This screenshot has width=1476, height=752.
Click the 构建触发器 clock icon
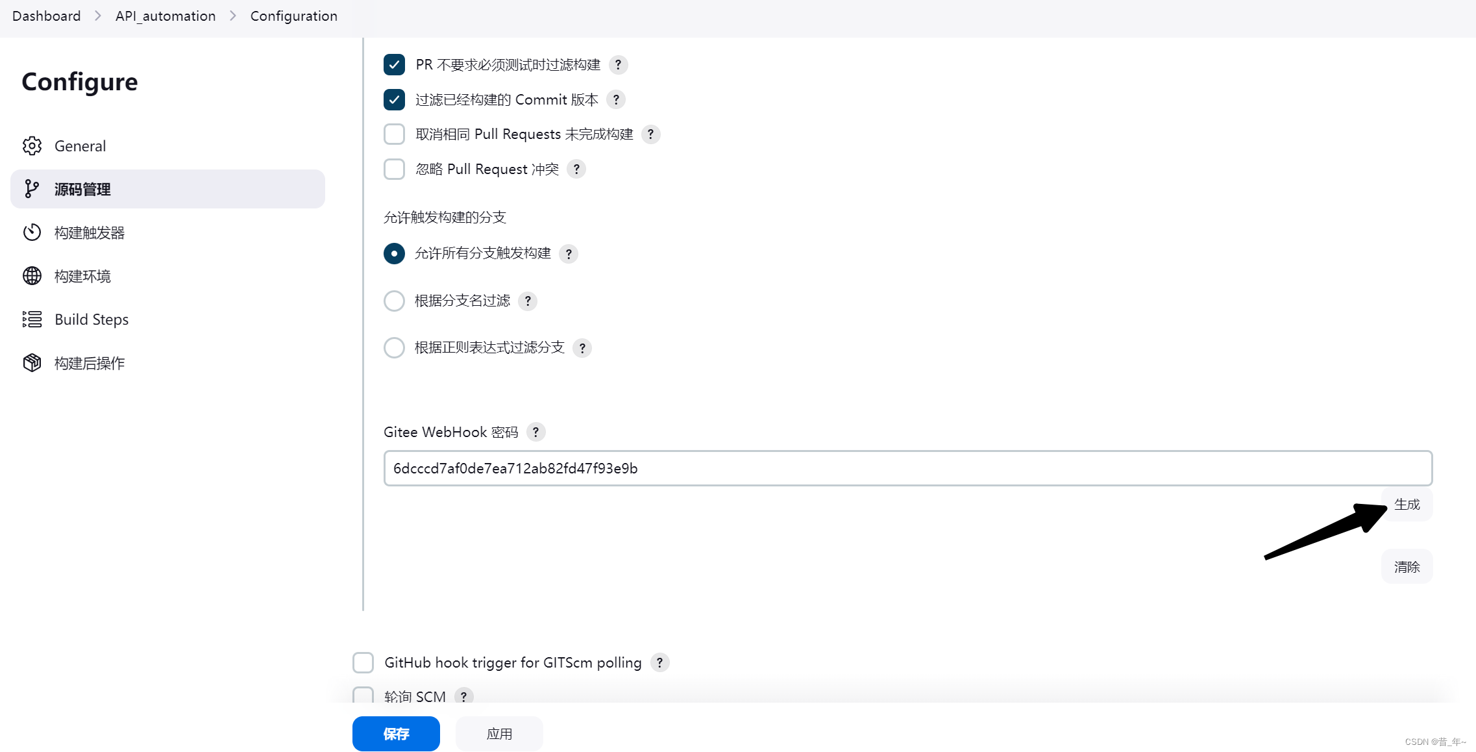pos(32,232)
